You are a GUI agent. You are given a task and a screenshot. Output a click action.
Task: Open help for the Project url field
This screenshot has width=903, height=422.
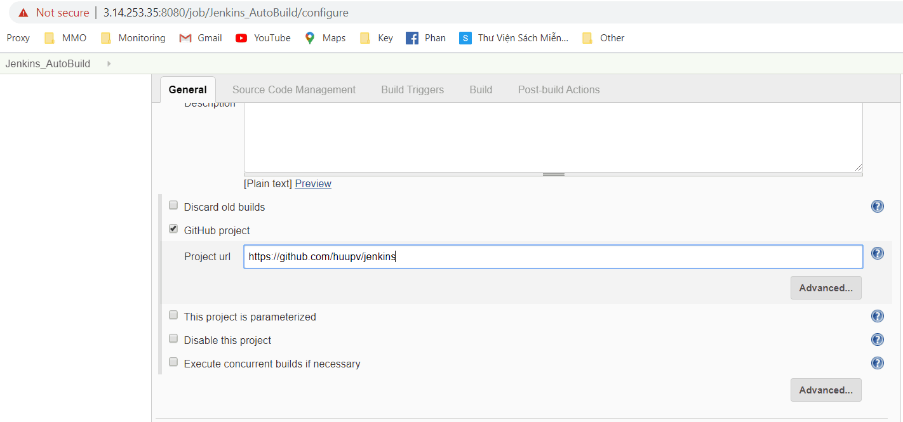coord(877,253)
